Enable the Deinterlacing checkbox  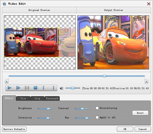click(97, 108)
